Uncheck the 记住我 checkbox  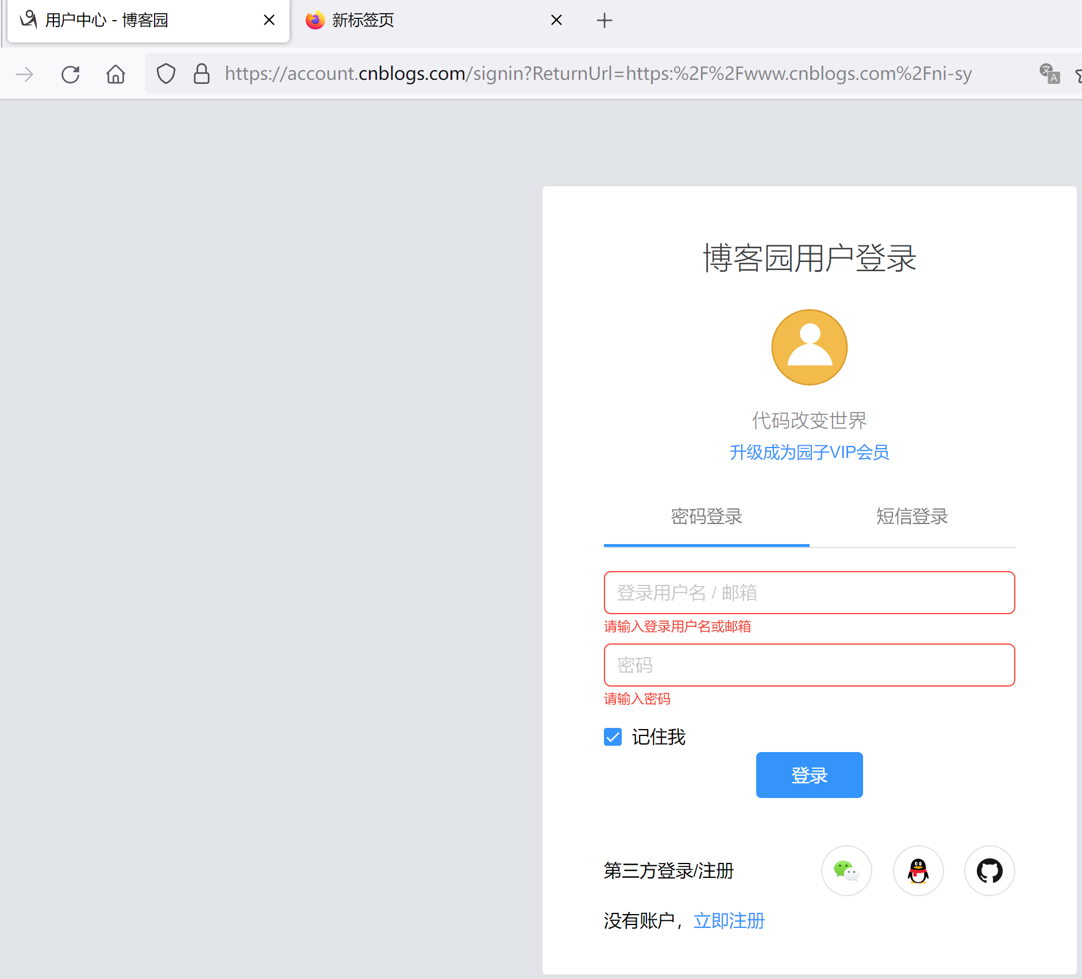click(x=613, y=737)
